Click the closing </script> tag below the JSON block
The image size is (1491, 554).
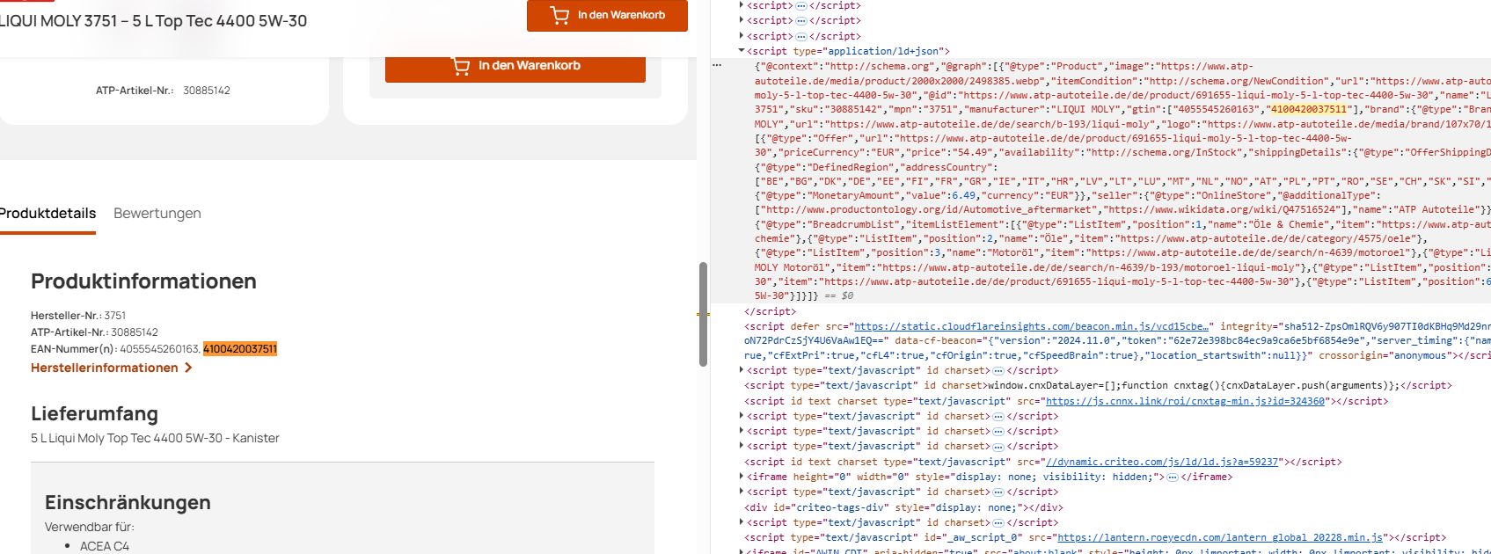coord(770,311)
